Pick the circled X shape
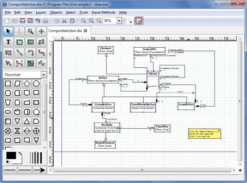Image resolution: width=247 pixels, height=183 pixels. (8, 131)
